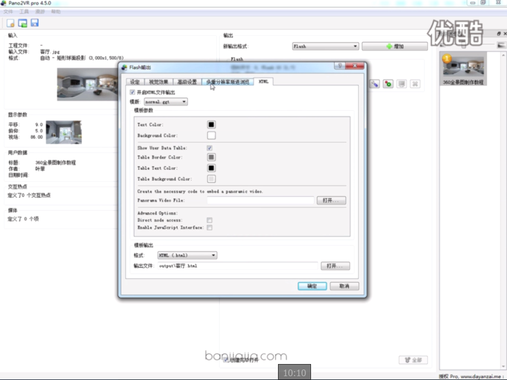Switch to the 高级设置 tab
This screenshot has width=507, height=380.
tap(187, 82)
